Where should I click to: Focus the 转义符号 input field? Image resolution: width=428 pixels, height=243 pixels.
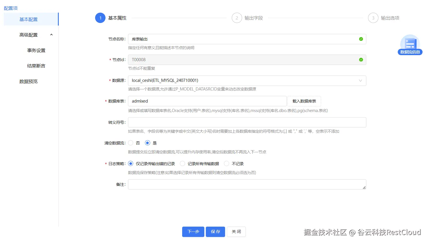pyautogui.click(x=247, y=122)
